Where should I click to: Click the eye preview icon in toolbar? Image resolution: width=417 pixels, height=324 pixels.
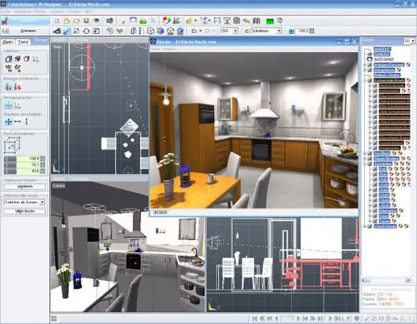pos(96,21)
